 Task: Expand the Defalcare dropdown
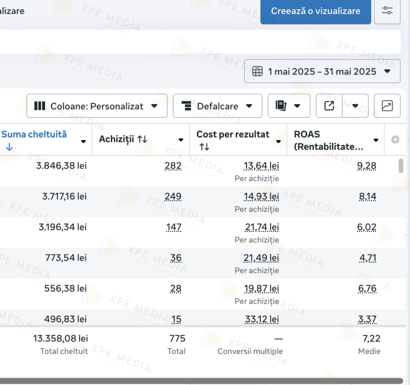click(217, 106)
